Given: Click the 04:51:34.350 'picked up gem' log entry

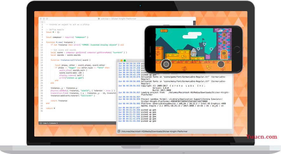Looking at the screenshot, I should point(137,110).
